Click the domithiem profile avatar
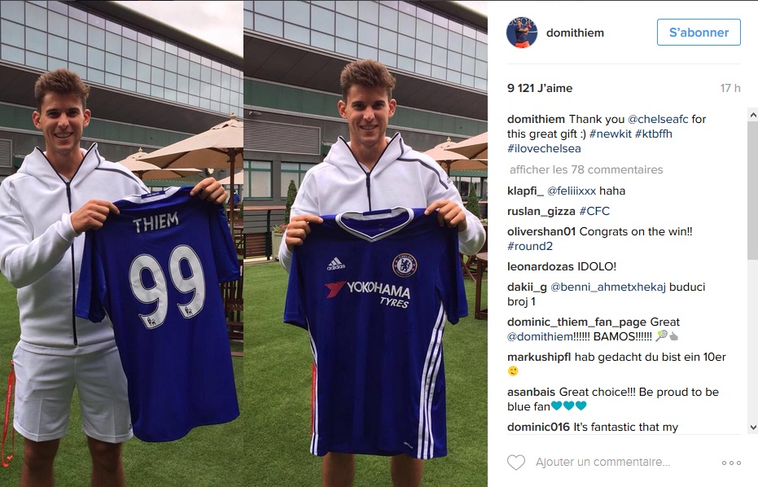758x487 pixels. pos(522,33)
